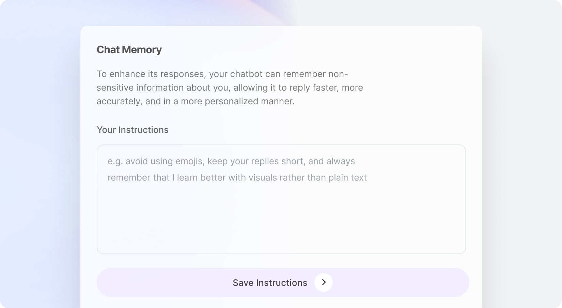Select the "Save Instructions" button label text
562x308 pixels.
[x=270, y=283]
